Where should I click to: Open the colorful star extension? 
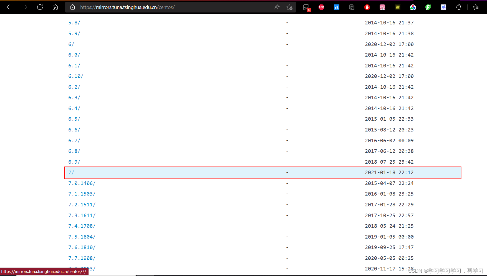click(x=413, y=7)
